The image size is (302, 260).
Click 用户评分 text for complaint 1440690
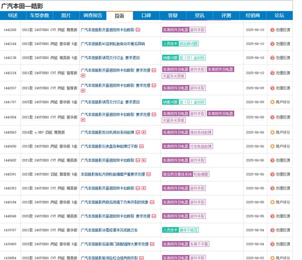(283, 146)
